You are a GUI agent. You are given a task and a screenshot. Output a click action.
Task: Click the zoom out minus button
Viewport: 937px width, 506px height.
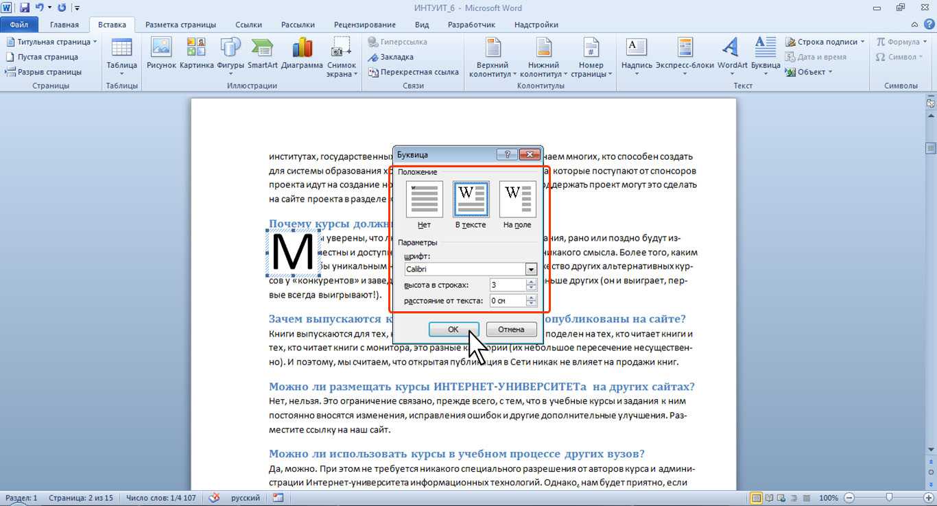[850, 498]
